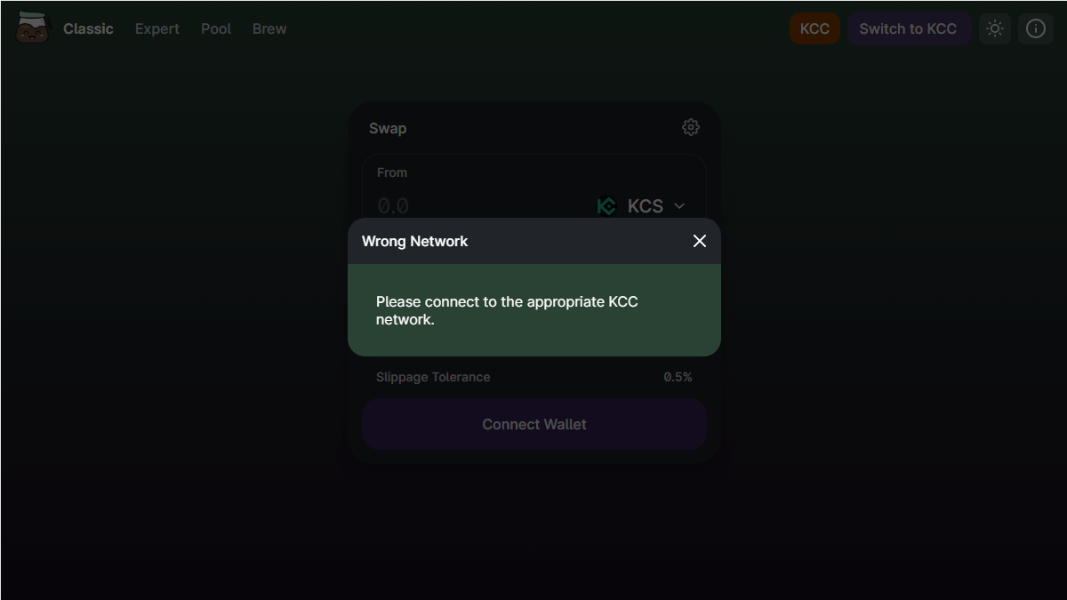Open the Expert tab
The width and height of the screenshot is (1067, 600).
tap(157, 28)
